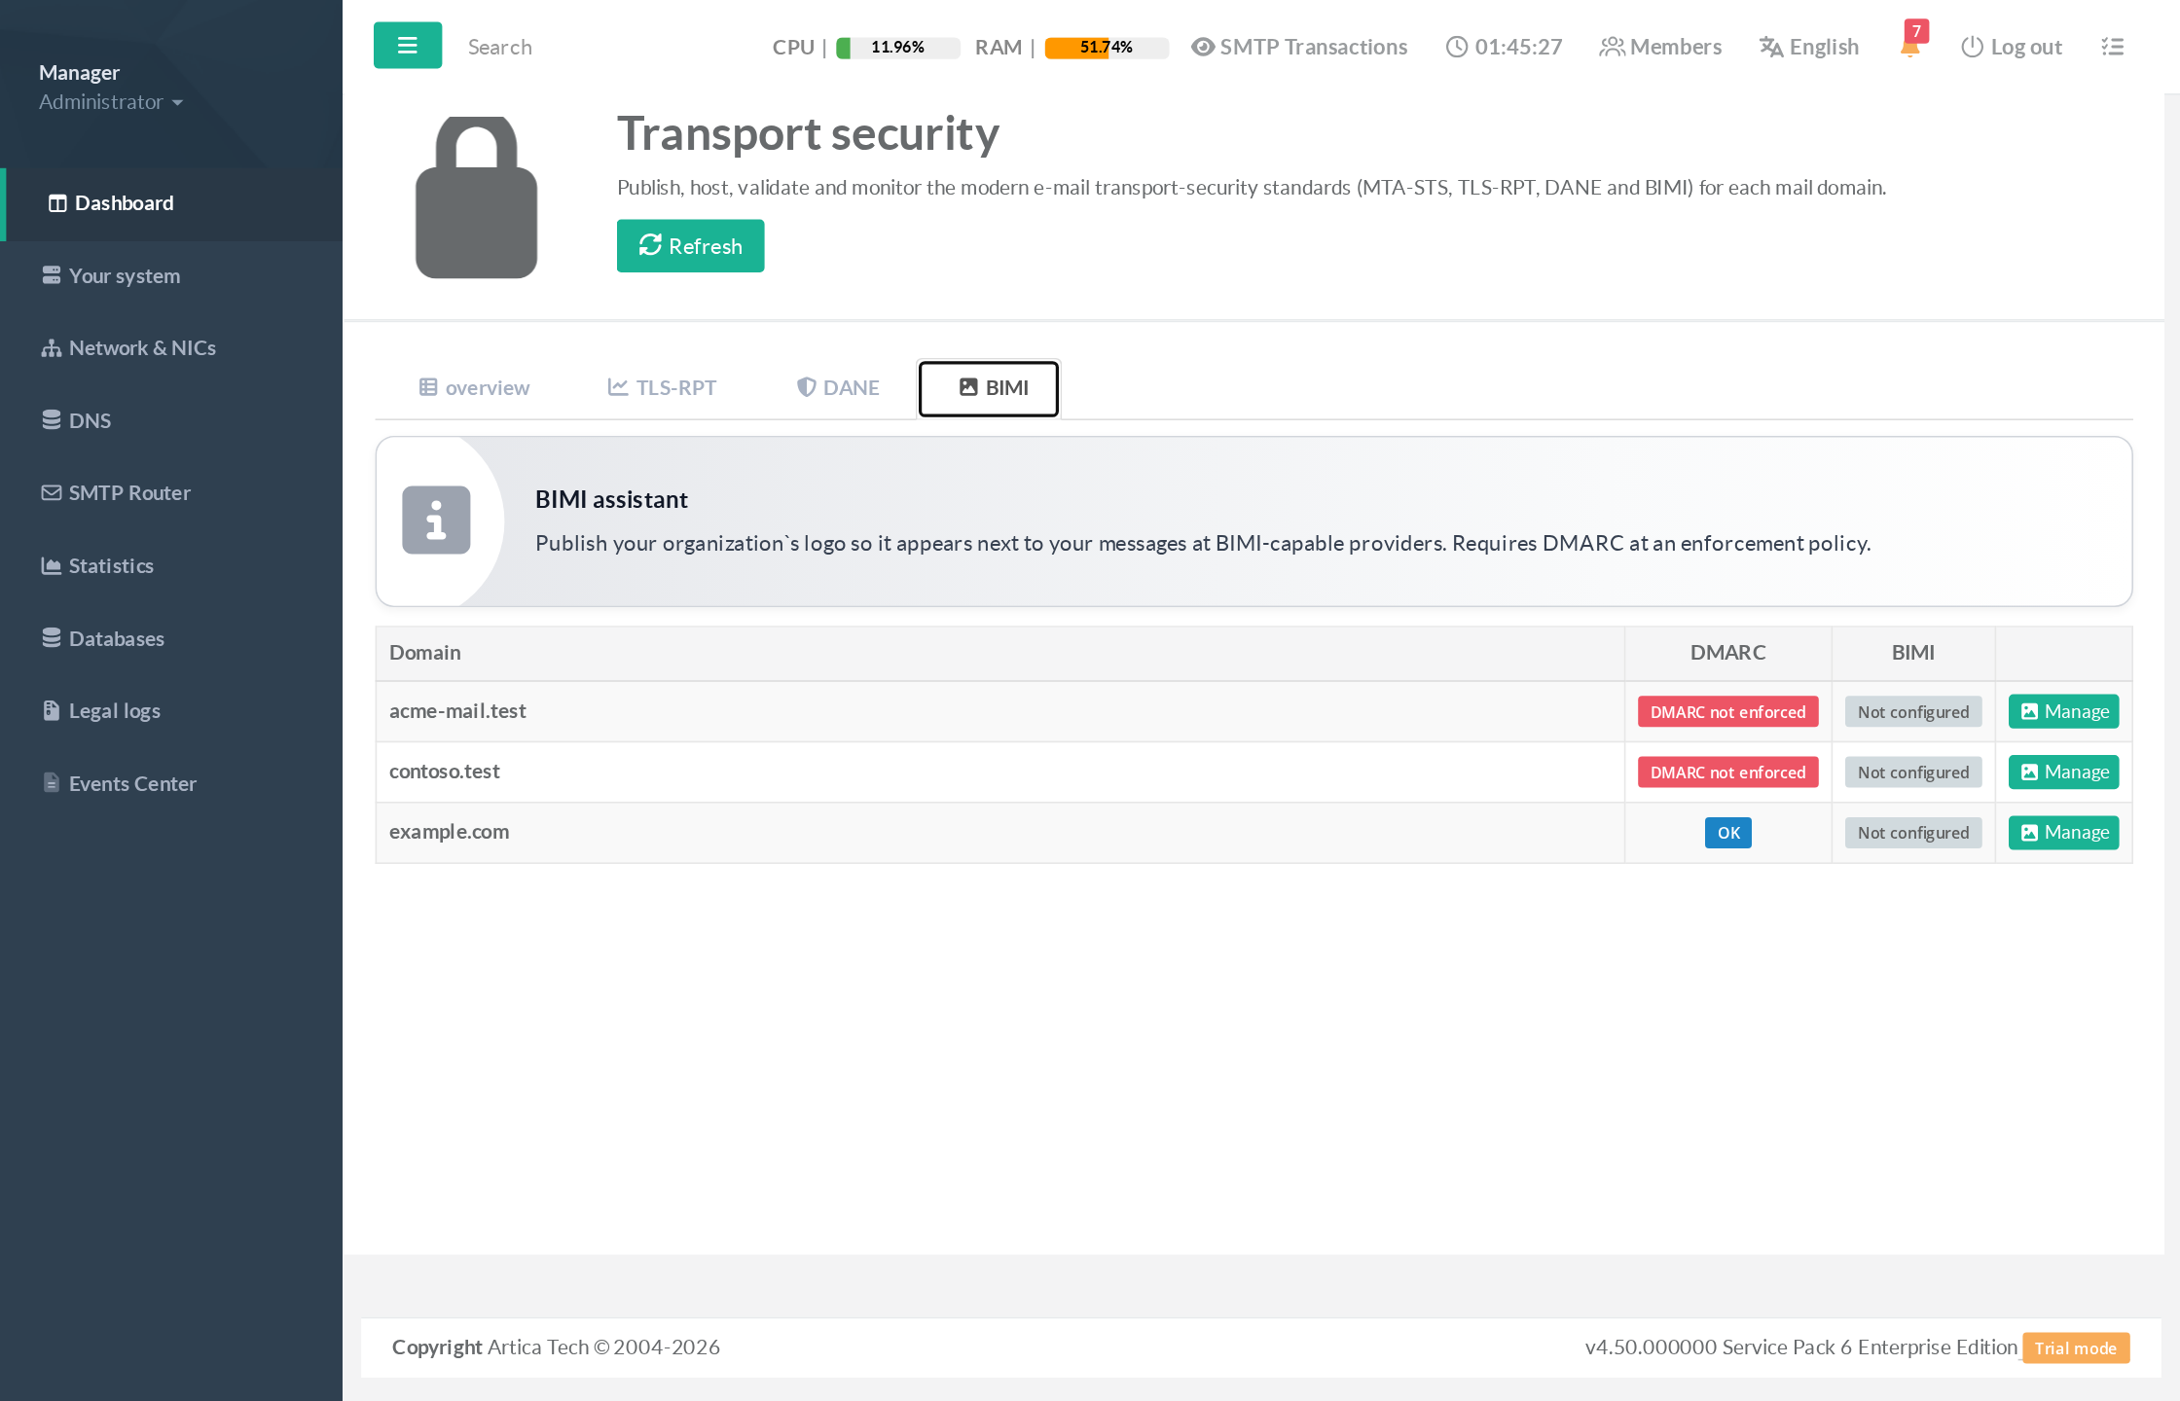Click the SMTP Transactions eye icon
The width and height of the screenshot is (2180, 1401).
[1203, 47]
